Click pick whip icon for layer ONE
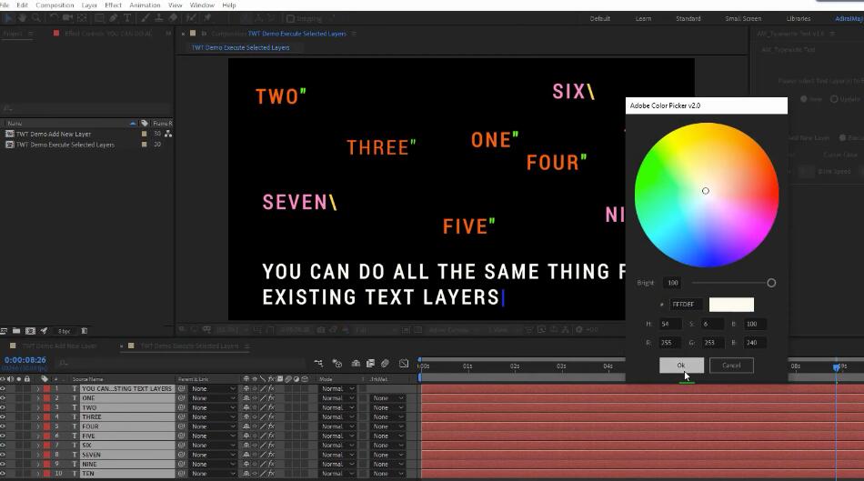Screen dimensions: 864x481 [181, 398]
